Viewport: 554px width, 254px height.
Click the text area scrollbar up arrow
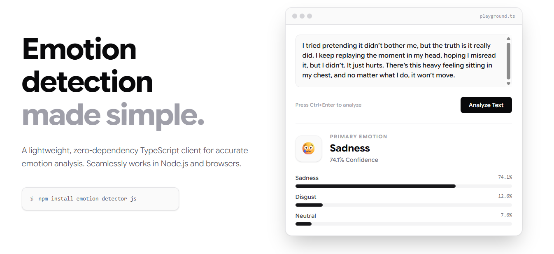508,39
